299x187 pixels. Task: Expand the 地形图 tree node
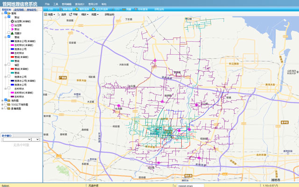tap(3, 100)
